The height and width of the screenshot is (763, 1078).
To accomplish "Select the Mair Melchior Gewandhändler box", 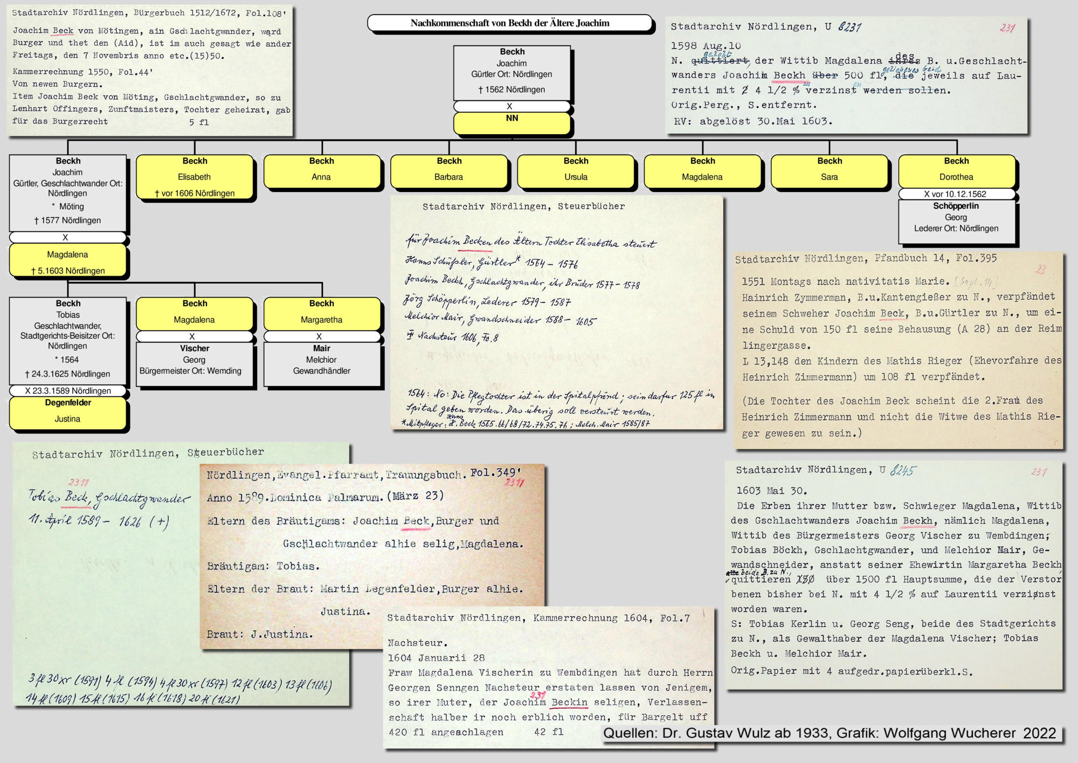I will click(x=321, y=363).
